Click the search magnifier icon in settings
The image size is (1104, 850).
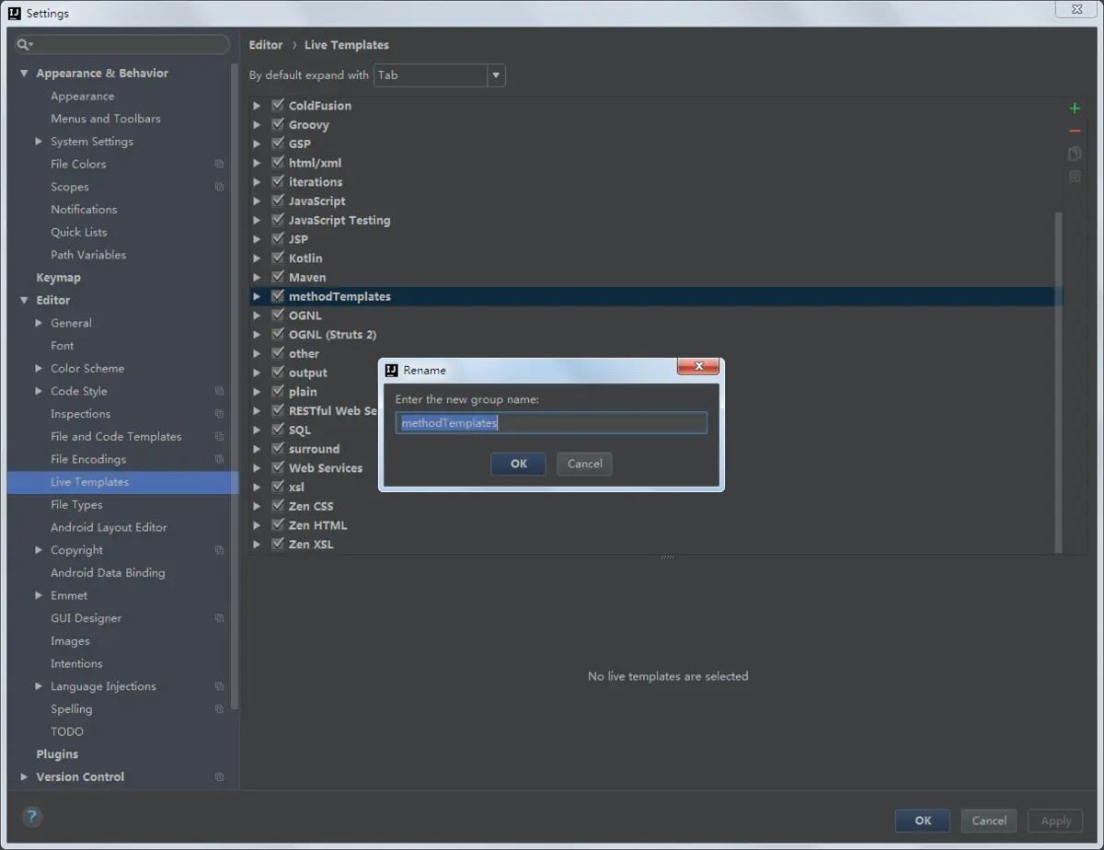(x=25, y=44)
